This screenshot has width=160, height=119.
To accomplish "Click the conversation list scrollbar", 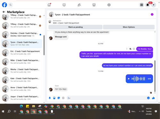I will (44, 45).
